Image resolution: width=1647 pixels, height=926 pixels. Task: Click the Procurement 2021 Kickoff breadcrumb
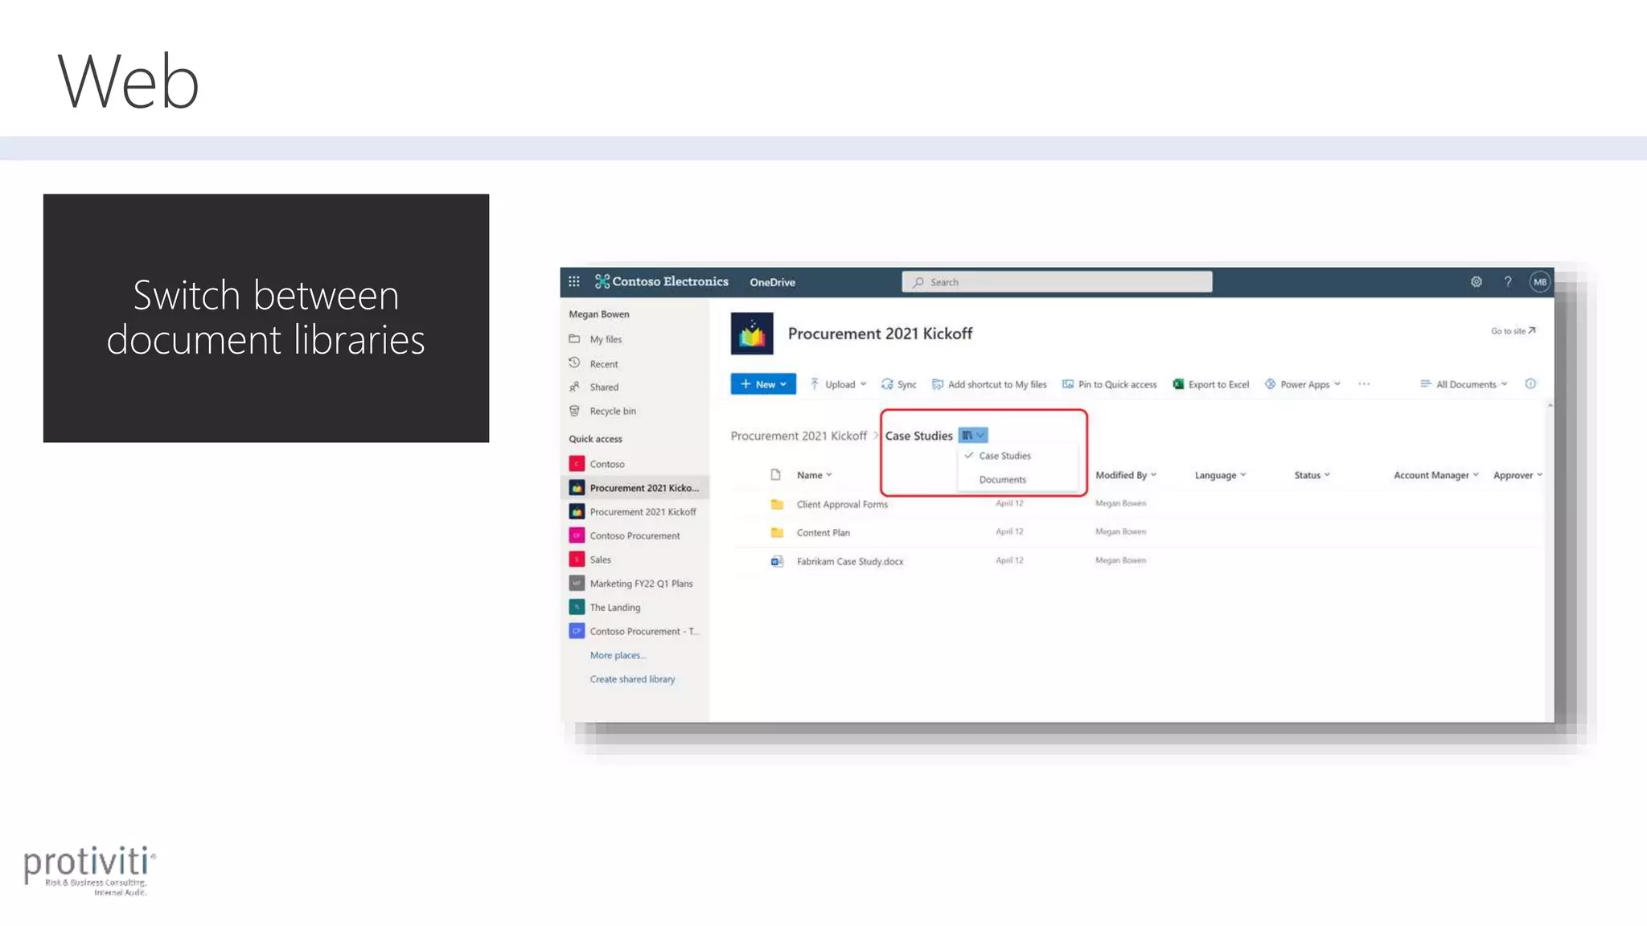tap(799, 436)
